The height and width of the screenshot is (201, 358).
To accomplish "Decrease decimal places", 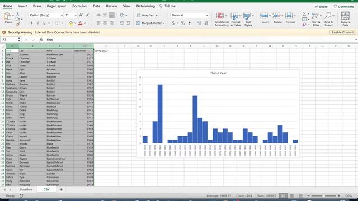I will 206,23.
